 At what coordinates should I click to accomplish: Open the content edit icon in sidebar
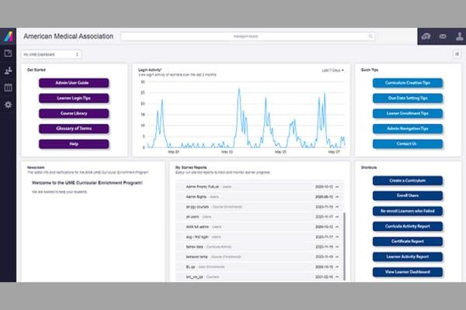(x=8, y=53)
